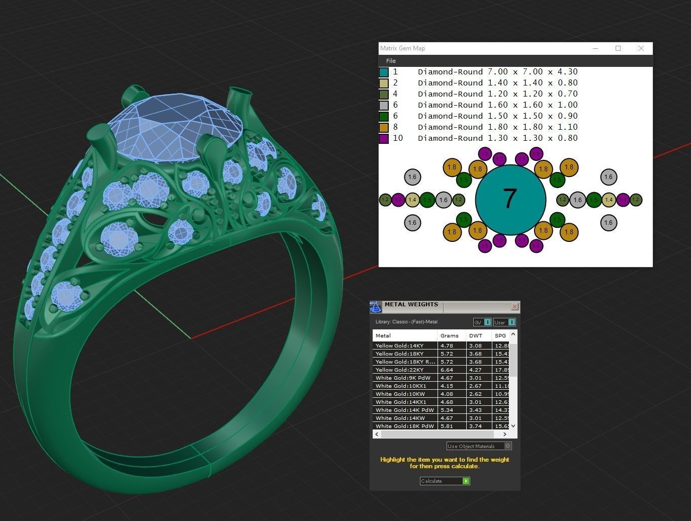The width and height of the screenshot is (691, 521).
Task: Toggle the GV switch in Metal Weights
Action: (x=482, y=322)
